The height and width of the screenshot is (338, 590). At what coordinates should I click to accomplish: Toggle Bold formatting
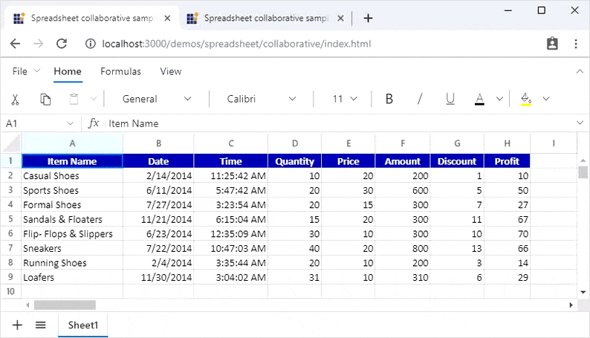pyautogui.click(x=389, y=99)
